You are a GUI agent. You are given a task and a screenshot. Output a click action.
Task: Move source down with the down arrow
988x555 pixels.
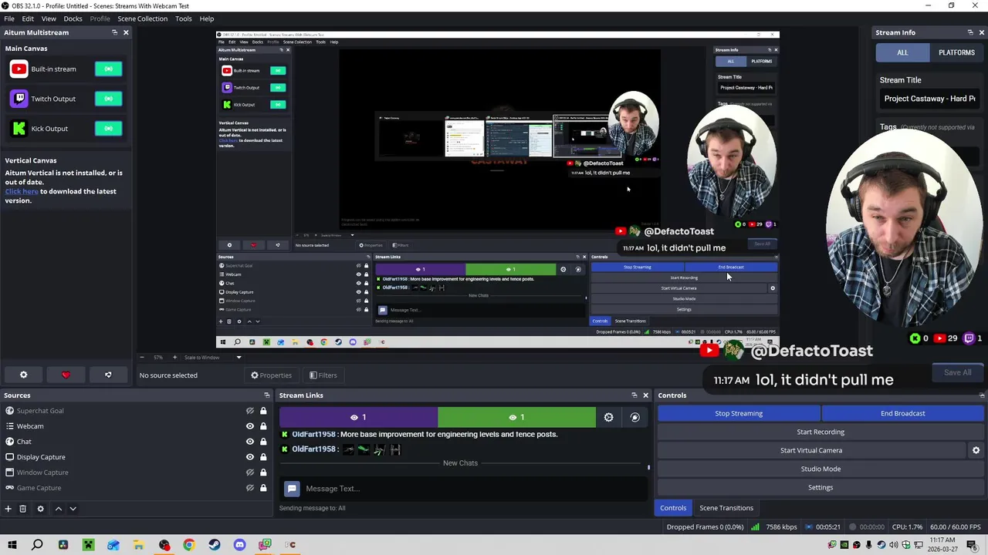tap(73, 509)
